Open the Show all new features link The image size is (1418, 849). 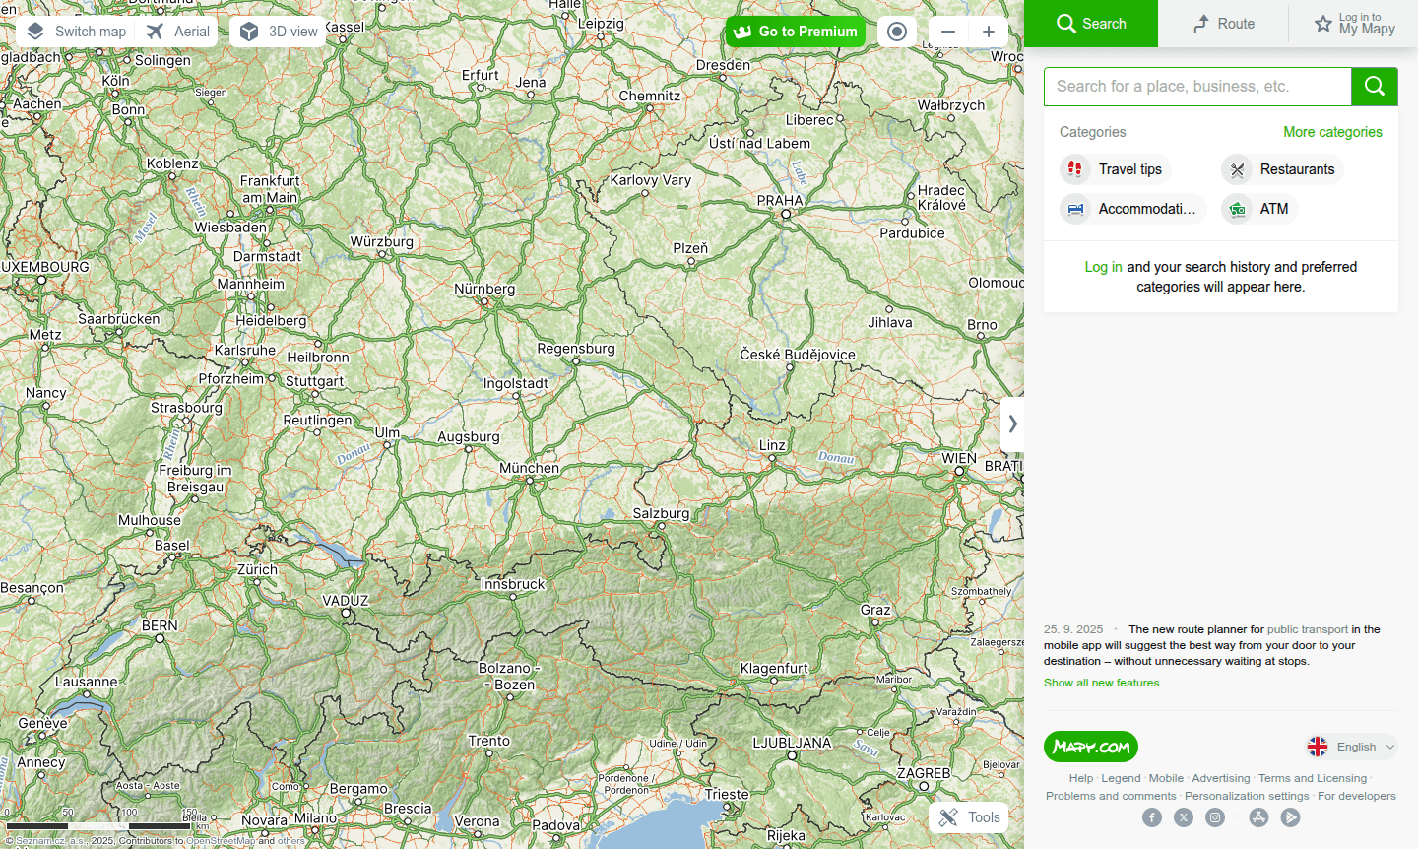(x=1101, y=682)
